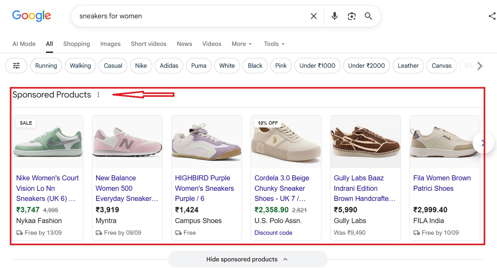Open New Balance Women 500 link
This screenshot has width=497, height=268.
pos(127,188)
